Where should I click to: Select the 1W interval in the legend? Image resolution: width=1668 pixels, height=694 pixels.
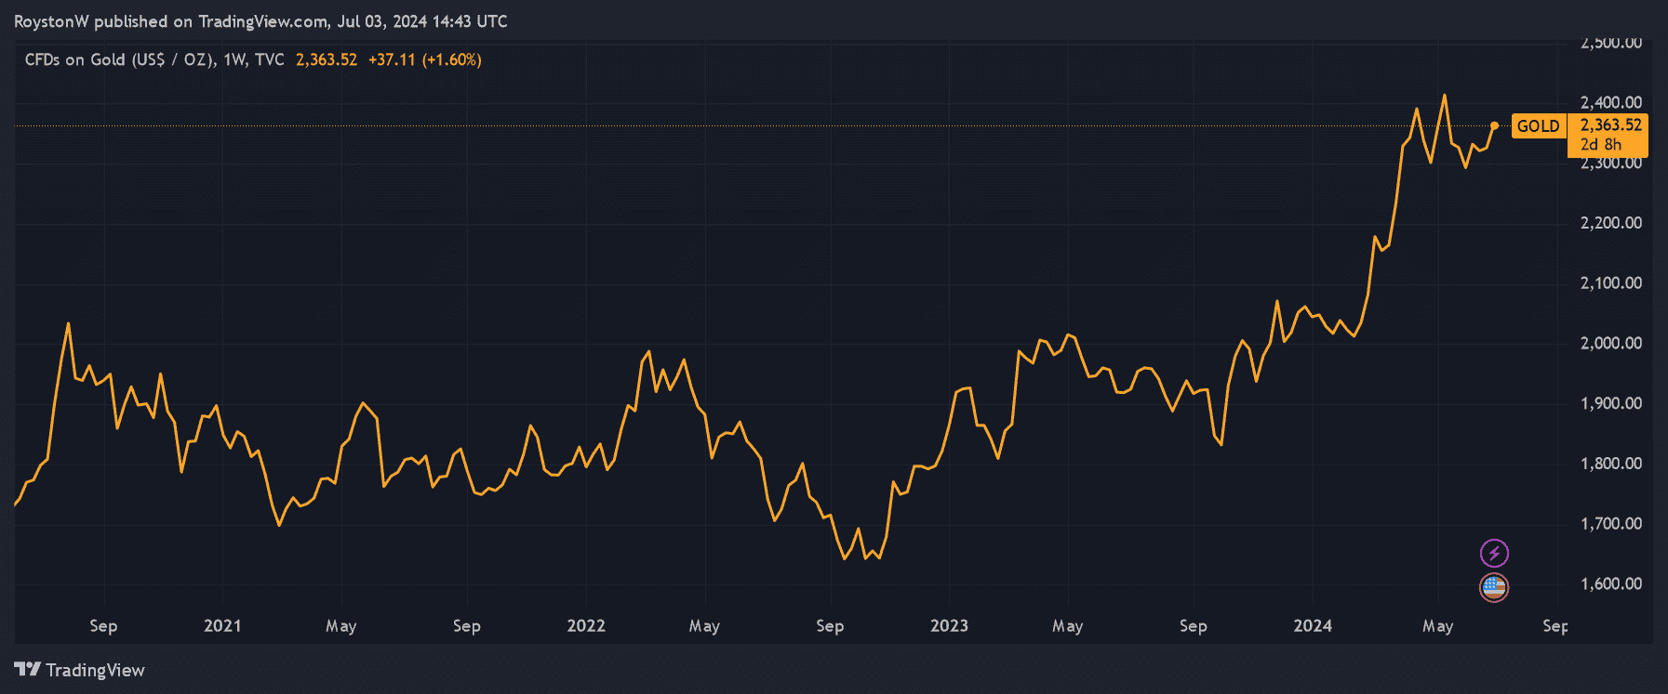(x=234, y=59)
